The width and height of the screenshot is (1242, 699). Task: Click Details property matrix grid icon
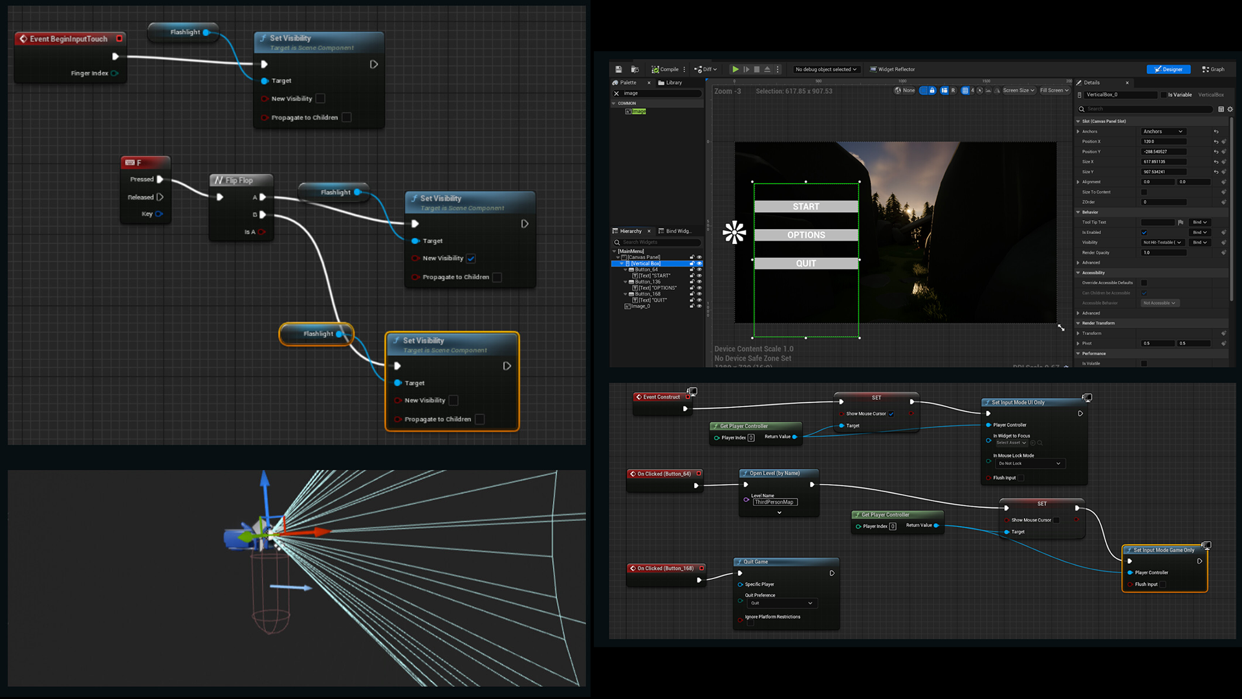1221,109
